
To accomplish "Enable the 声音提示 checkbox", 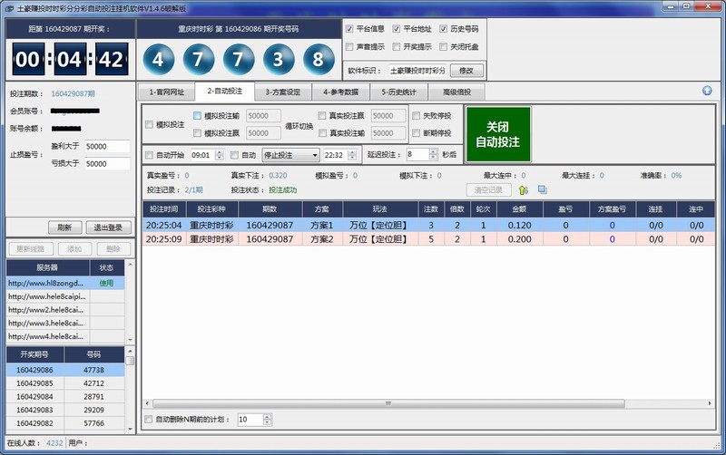I will click(349, 46).
